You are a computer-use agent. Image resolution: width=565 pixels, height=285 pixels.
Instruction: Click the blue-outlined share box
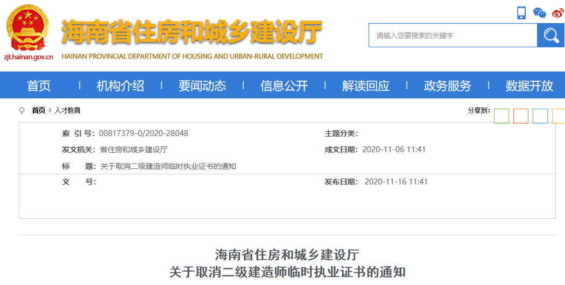click(x=540, y=116)
